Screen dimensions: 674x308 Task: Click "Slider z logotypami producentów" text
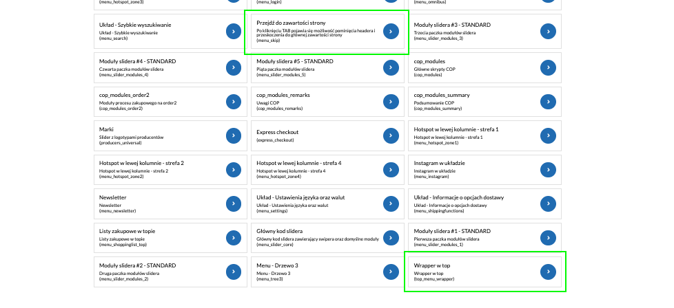pyautogui.click(x=131, y=137)
